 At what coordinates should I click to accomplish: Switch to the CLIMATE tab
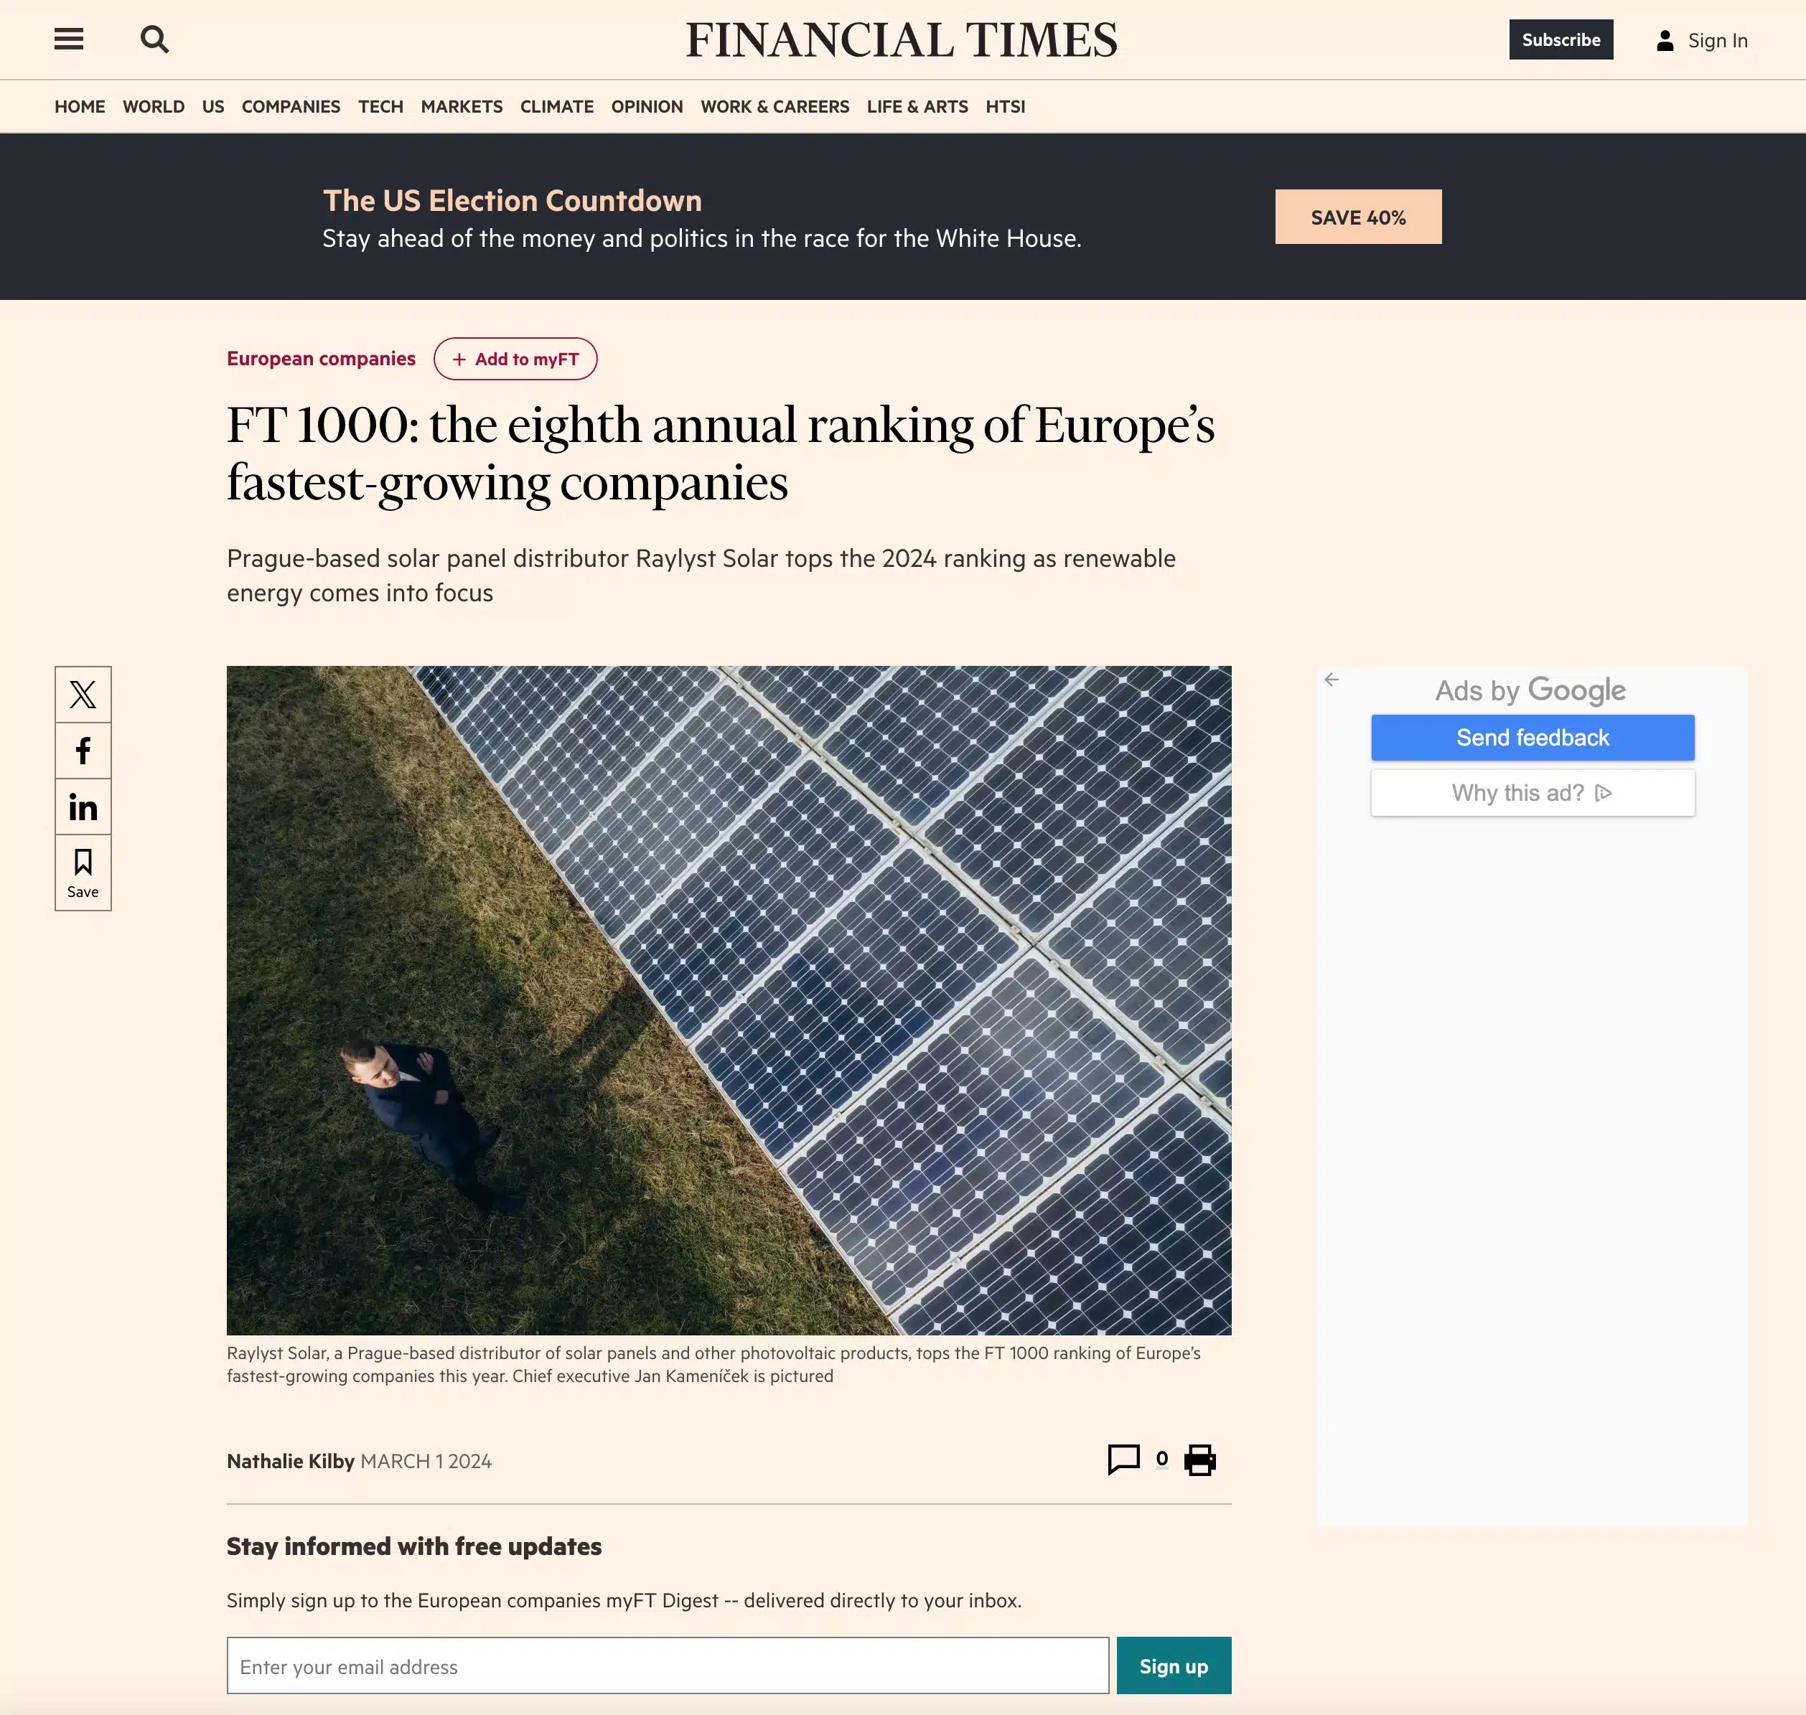pos(556,106)
